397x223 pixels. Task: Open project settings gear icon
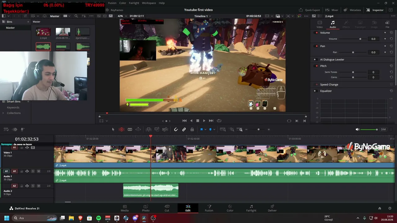pyautogui.click(x=390, y=208)
